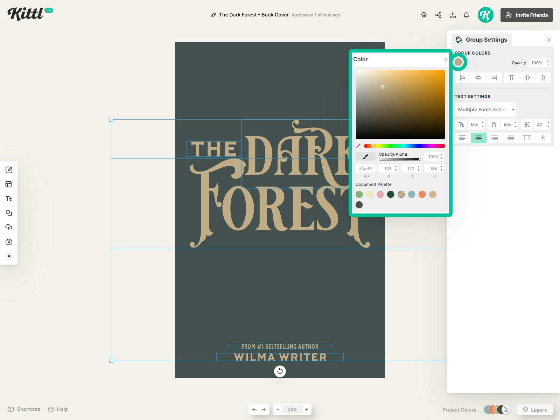This screenshot has width=560, height=420.
Task: Pick a color with the eyedropper tool
Action: click(x=365, y=156)
